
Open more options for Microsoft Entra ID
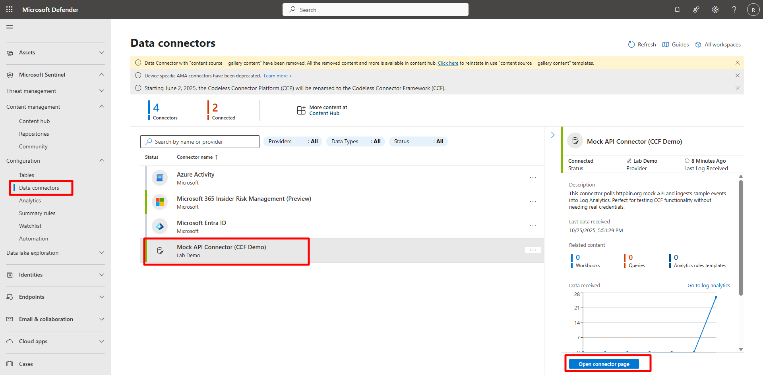533,226
